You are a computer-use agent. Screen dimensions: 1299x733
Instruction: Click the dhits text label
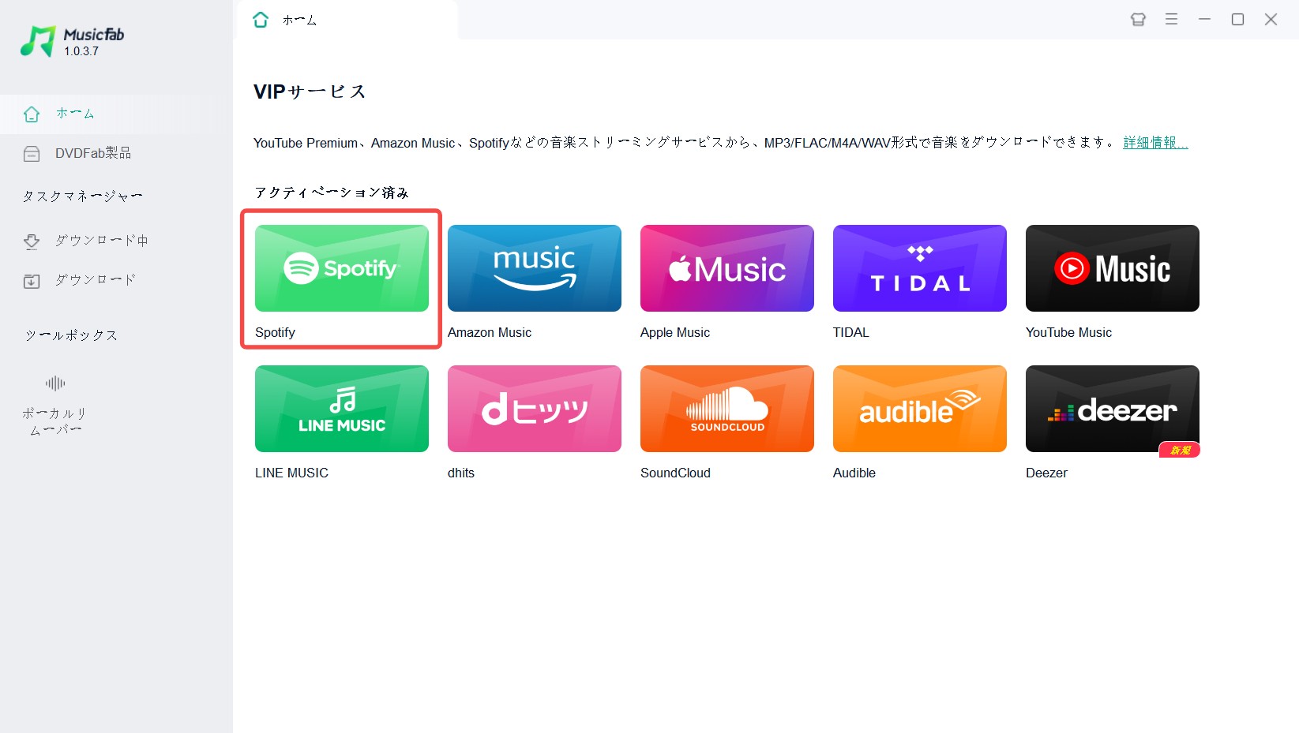pos(461,473)
